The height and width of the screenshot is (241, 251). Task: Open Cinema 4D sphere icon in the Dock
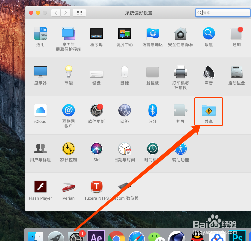pos(177,236)
